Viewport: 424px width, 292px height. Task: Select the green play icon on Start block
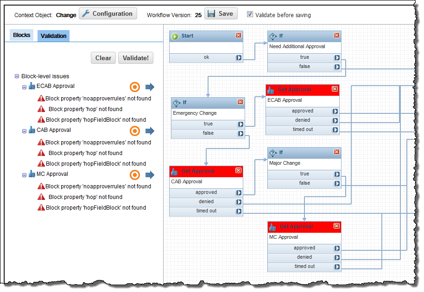click(175, 36)
